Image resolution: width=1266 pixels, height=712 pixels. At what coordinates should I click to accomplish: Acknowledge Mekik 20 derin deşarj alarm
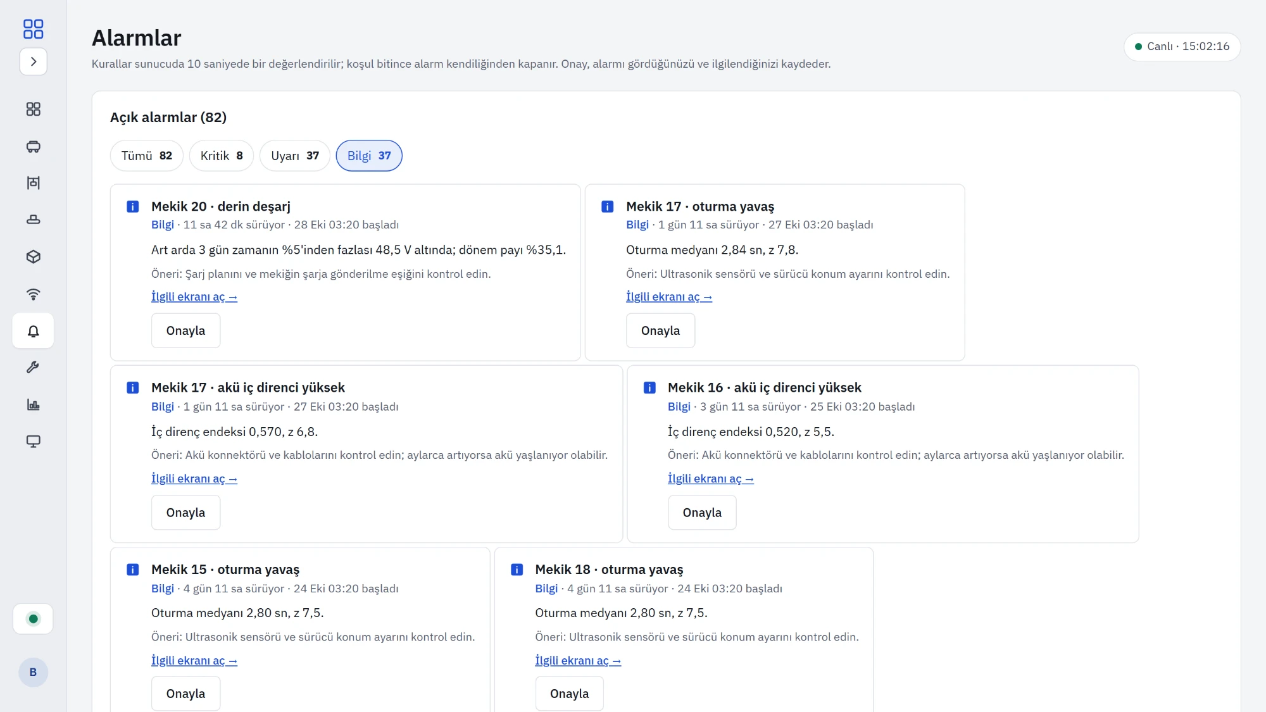[186, 331]
